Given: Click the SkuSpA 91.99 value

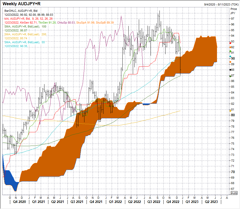Looking at the screenshot, I should [85, 23].
